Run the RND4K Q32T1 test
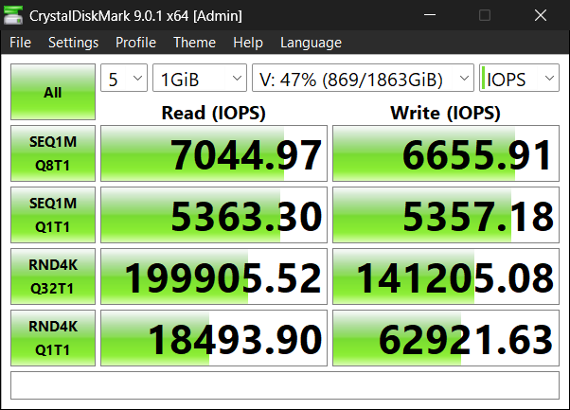570x410 pixels. [53, 276]
